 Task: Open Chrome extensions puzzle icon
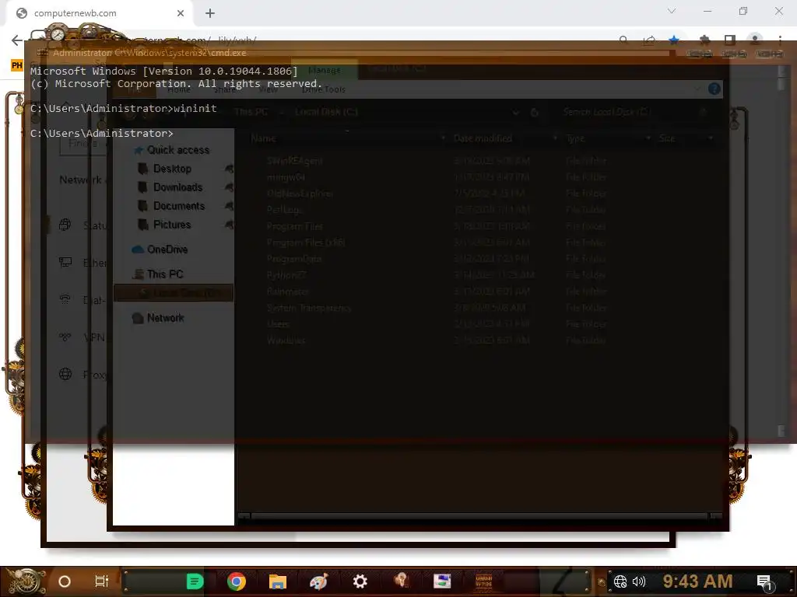(704, 40)
